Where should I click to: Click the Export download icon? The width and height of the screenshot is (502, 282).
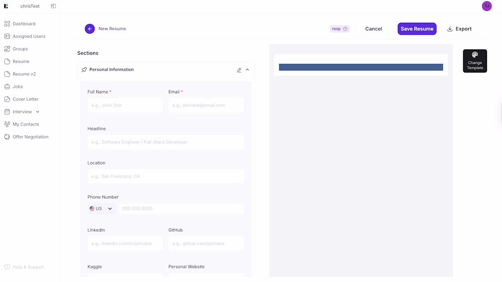(x=450, y=29)
